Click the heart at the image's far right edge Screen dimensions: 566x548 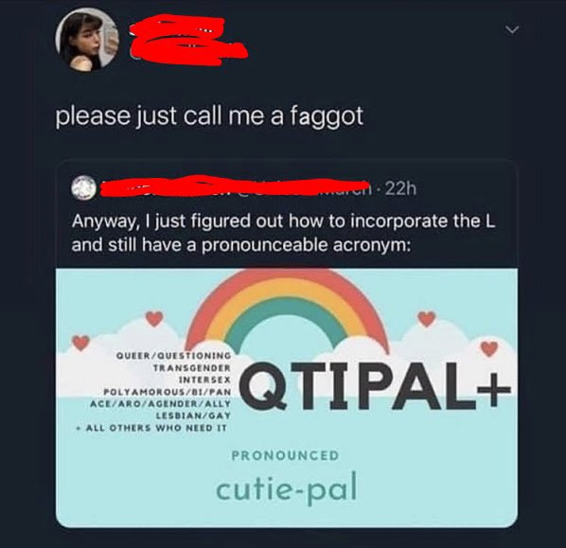coord(489,349)
